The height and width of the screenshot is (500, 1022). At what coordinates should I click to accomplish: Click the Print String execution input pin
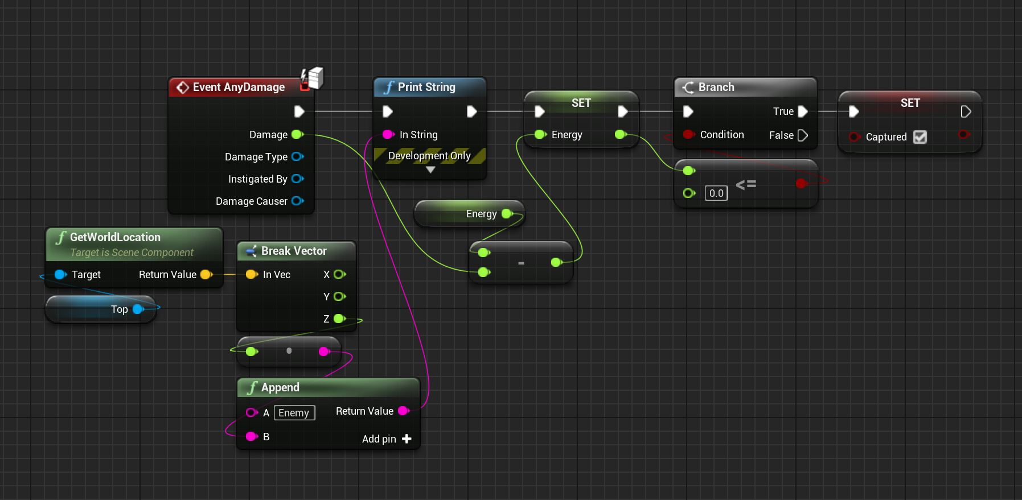[x=388, y=111]
